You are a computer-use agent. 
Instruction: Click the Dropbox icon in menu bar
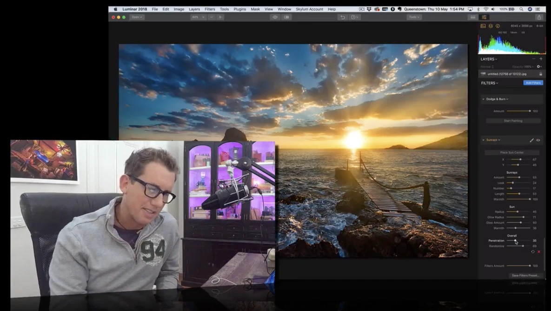tap(369, 9)
